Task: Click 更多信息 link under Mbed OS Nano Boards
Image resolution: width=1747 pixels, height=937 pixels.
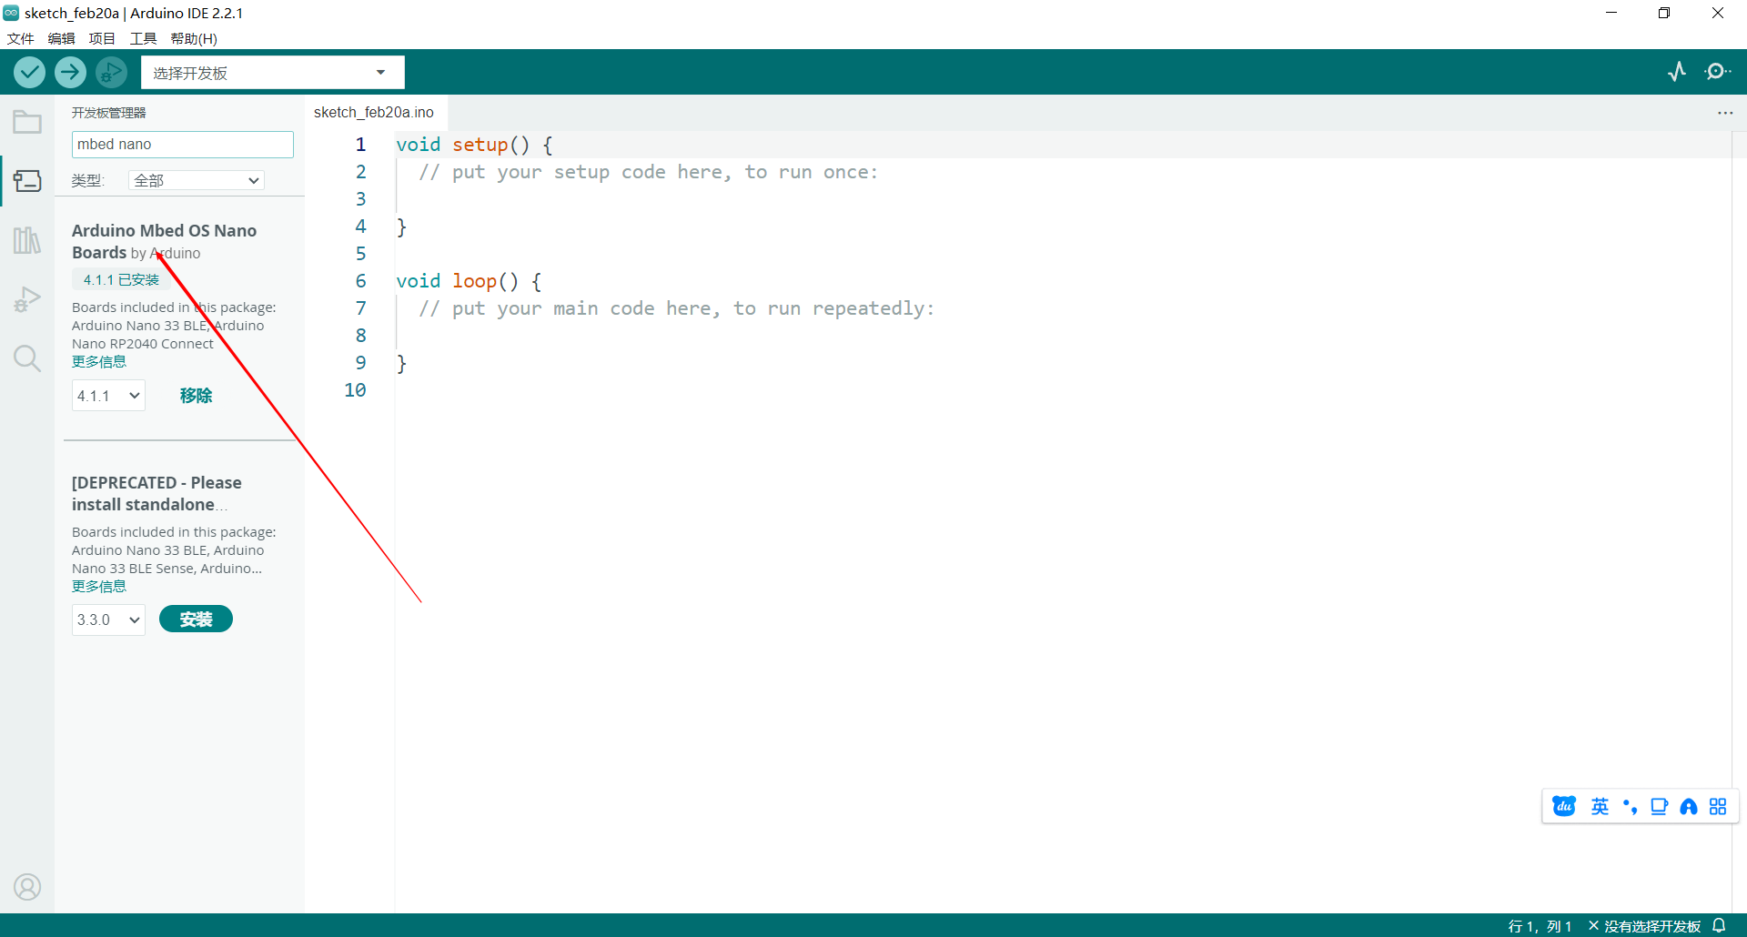Action: [x=99, y=362]
